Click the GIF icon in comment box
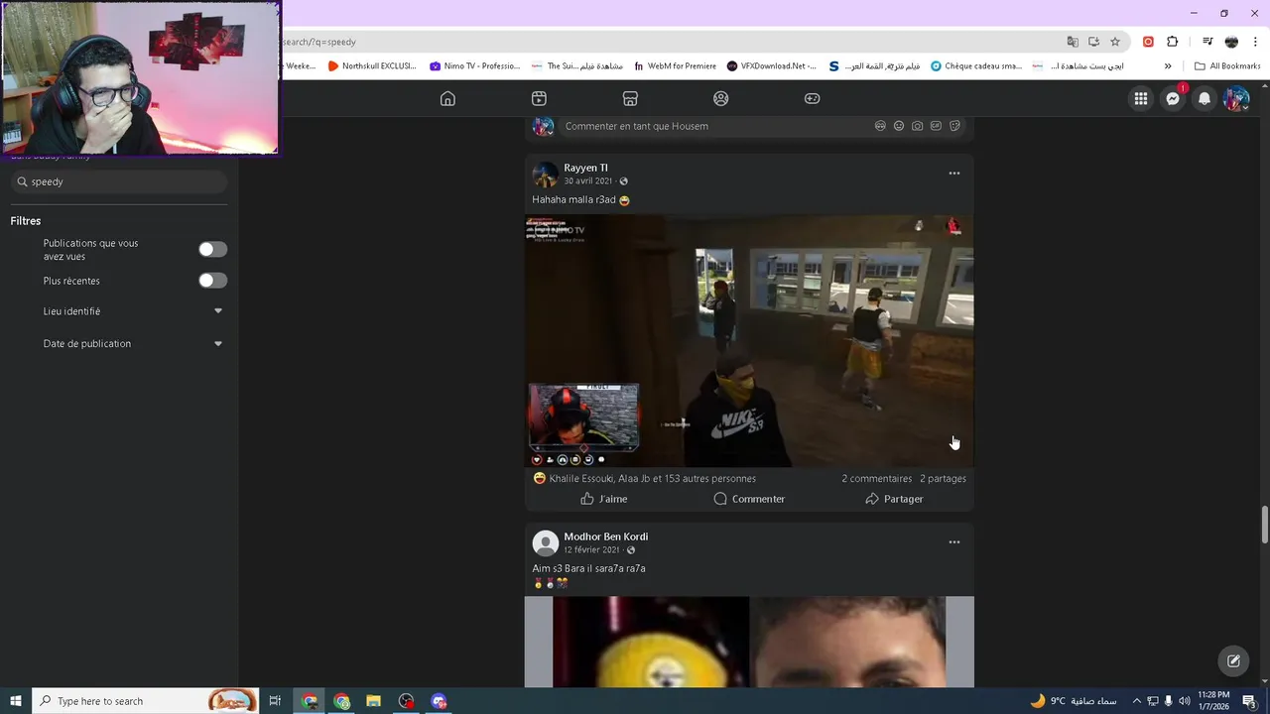Image resolution: width=1270 pixels, height=714 pixels. click(x=936, y=126)
